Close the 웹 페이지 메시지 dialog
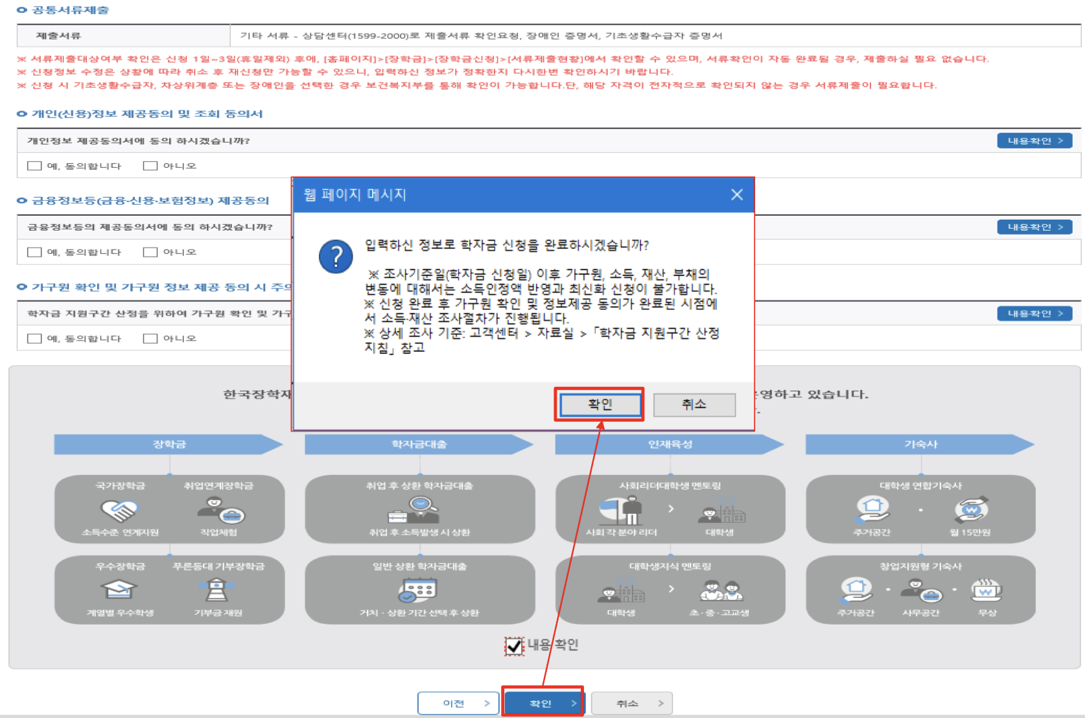 coord(736,194)
